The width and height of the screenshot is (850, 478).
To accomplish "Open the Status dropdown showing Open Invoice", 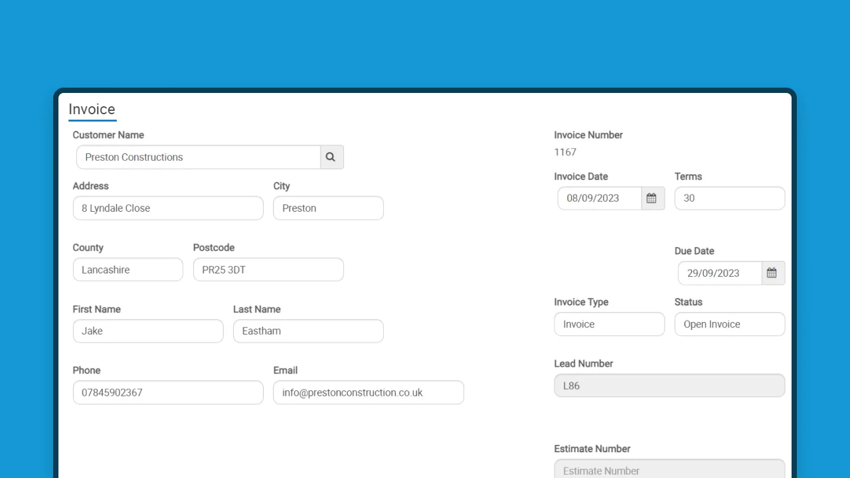I will (730, 324).
